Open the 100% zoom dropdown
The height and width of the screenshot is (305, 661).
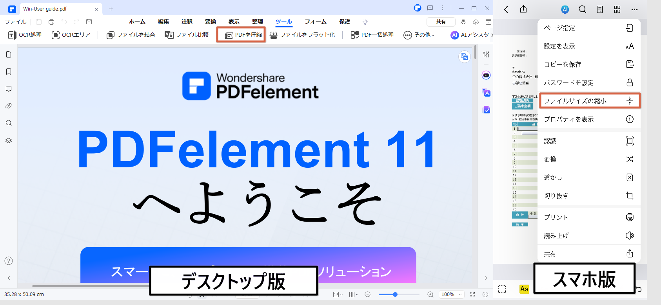(452, 294)
